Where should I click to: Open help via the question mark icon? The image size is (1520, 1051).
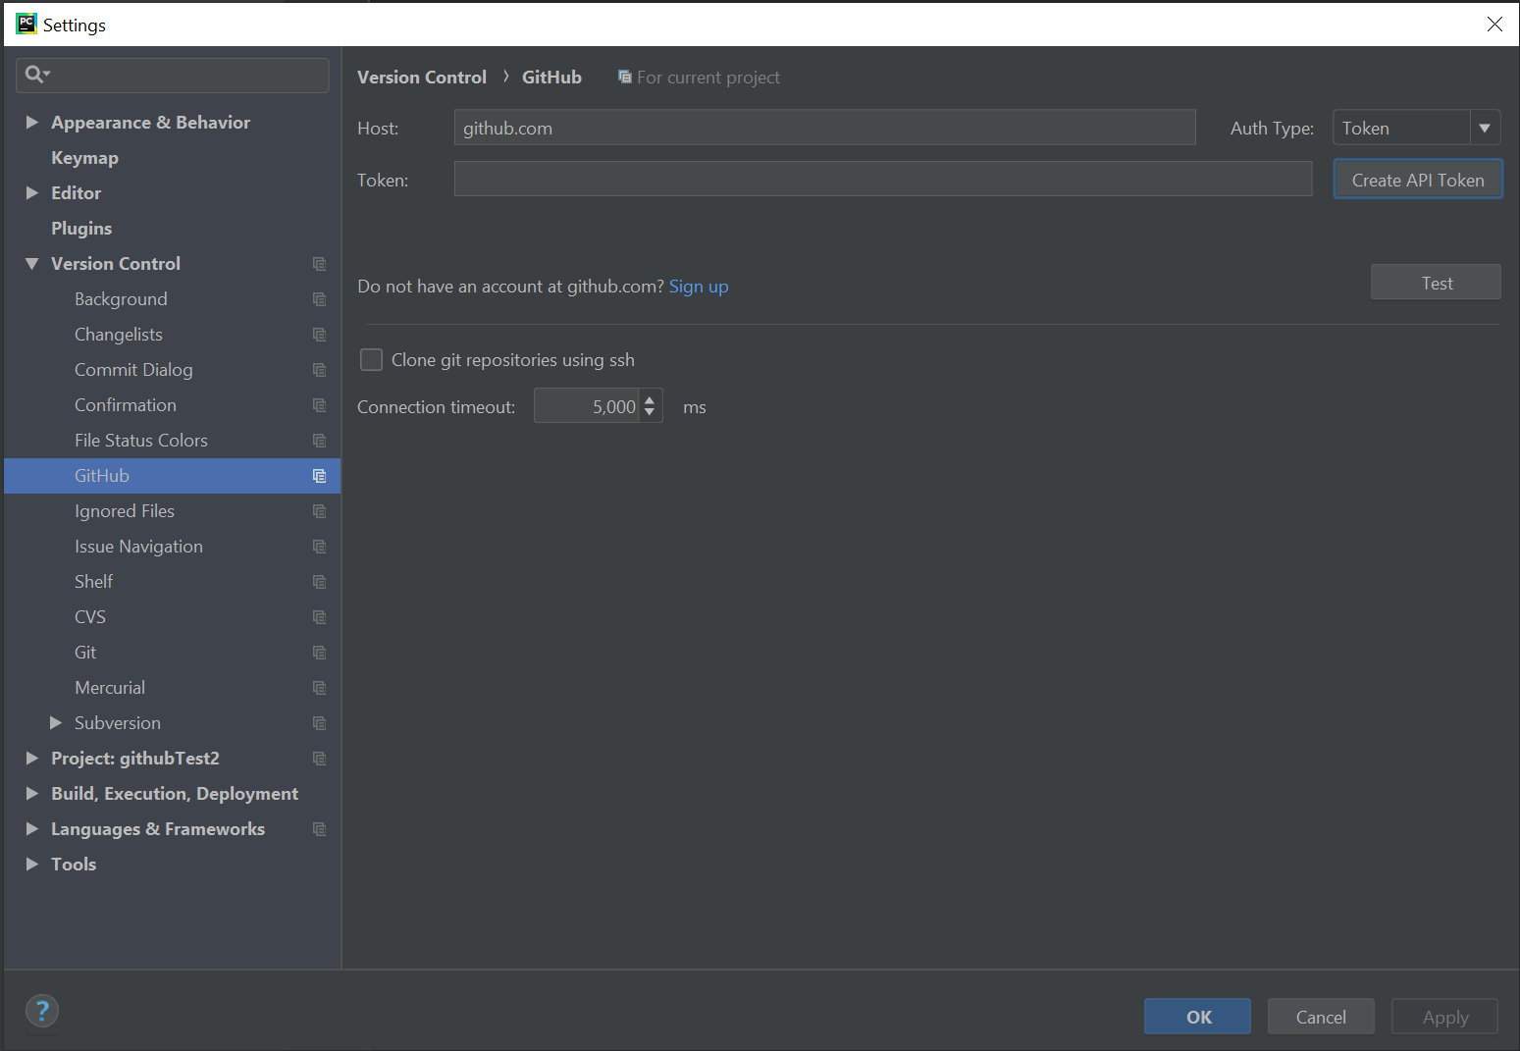tap(42, 1010)
